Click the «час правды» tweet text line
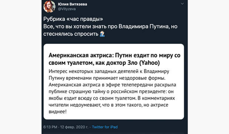The height and width of the screenshot is (134, 229). tap(73, 19)
